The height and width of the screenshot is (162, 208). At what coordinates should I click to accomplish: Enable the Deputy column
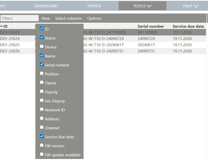coord(42,91)
